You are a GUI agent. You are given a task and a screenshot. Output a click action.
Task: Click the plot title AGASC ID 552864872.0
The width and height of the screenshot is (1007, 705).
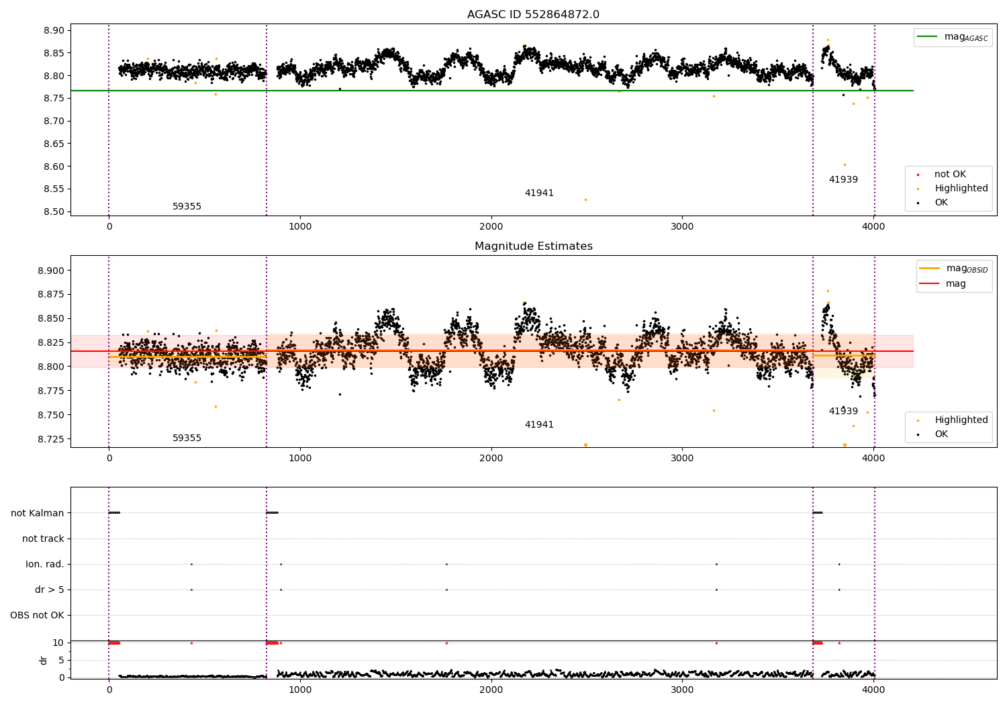pos(533,15)
